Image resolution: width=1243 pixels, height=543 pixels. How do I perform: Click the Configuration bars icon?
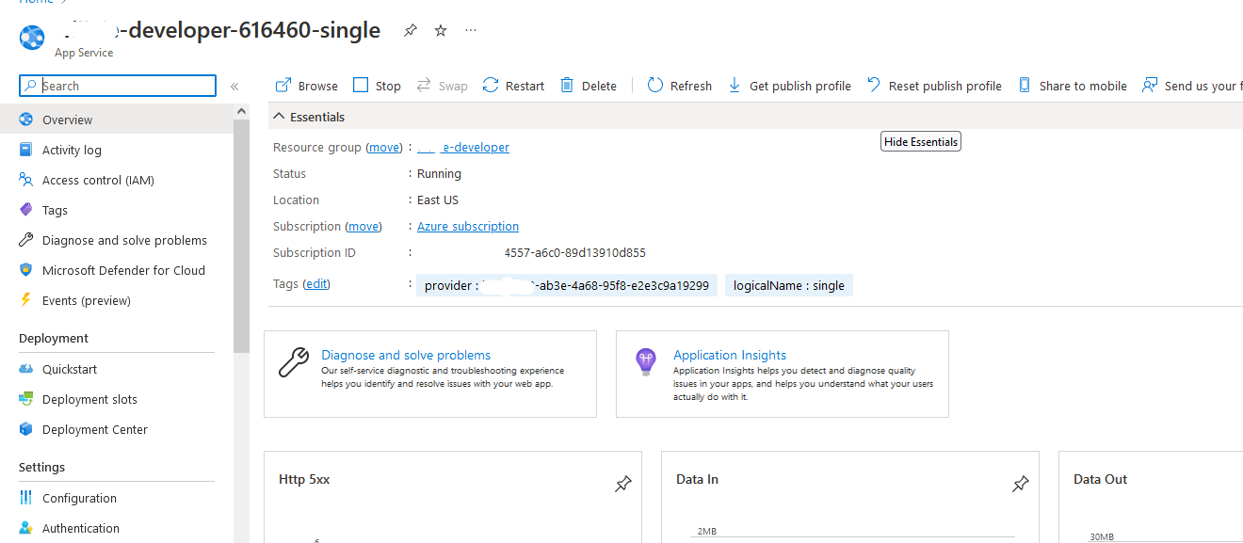[25, 498]
